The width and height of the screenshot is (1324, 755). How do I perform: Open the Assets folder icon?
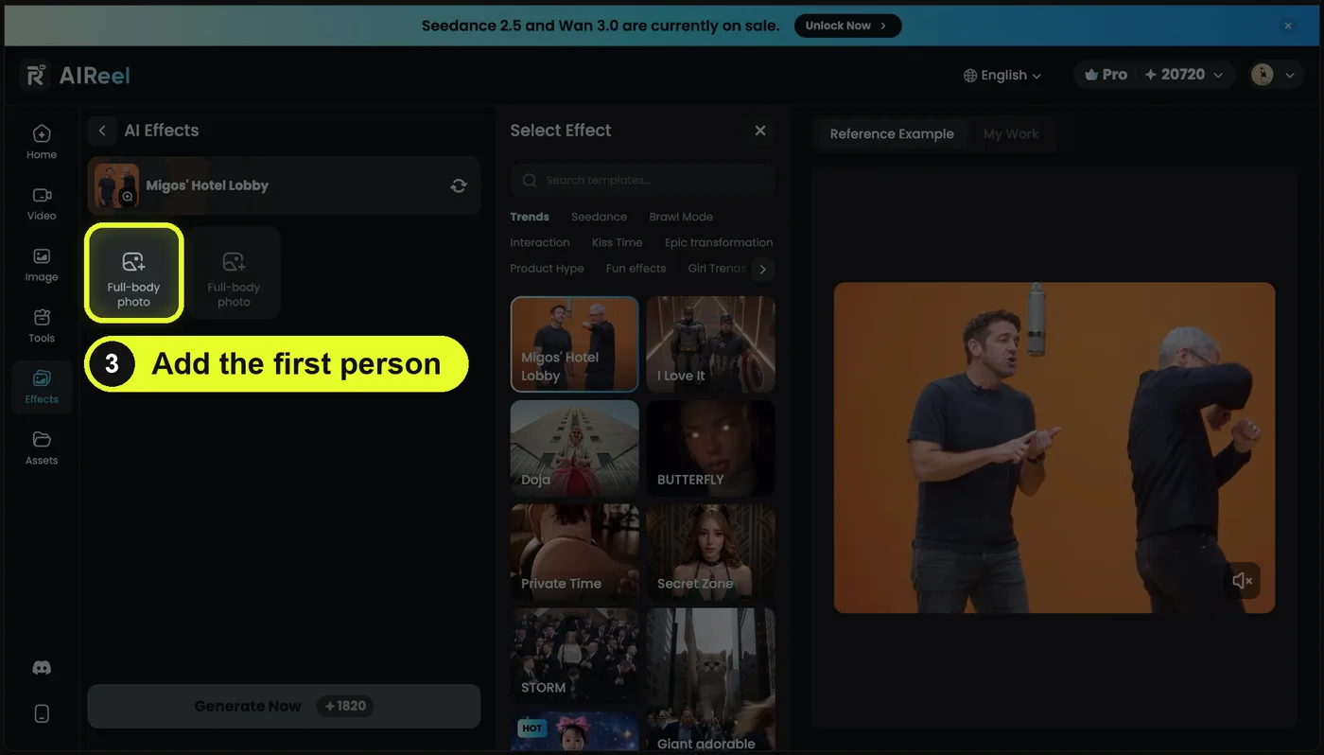(x=42, y=448)
